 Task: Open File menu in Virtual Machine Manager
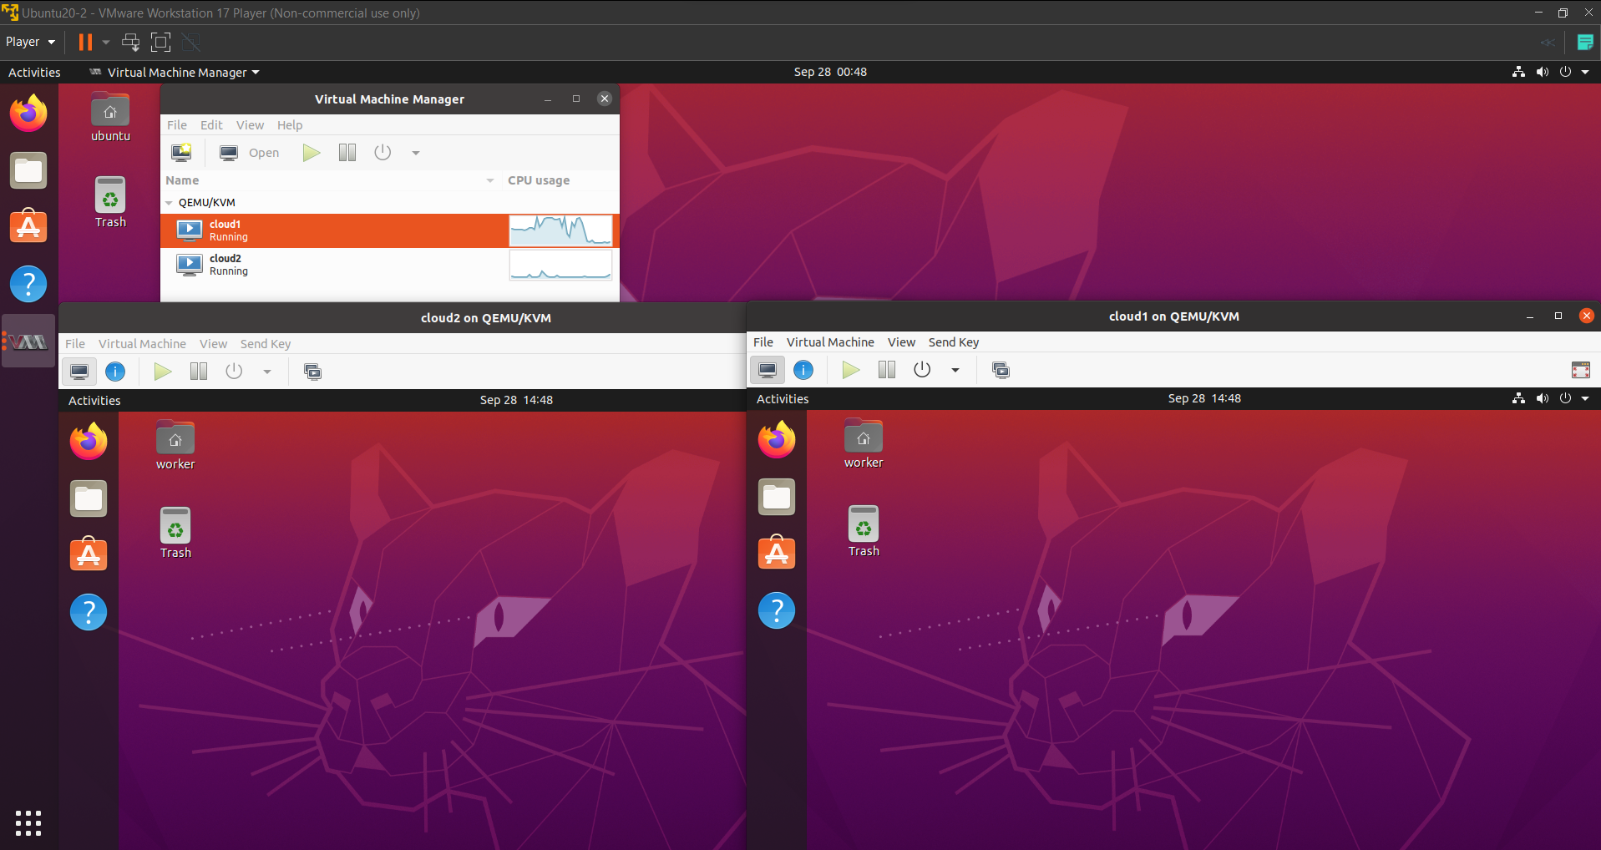point(177,125)
